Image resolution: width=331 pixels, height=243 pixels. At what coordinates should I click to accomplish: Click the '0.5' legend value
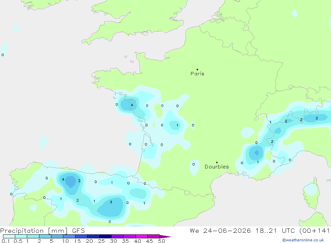[x=18, y=241]
